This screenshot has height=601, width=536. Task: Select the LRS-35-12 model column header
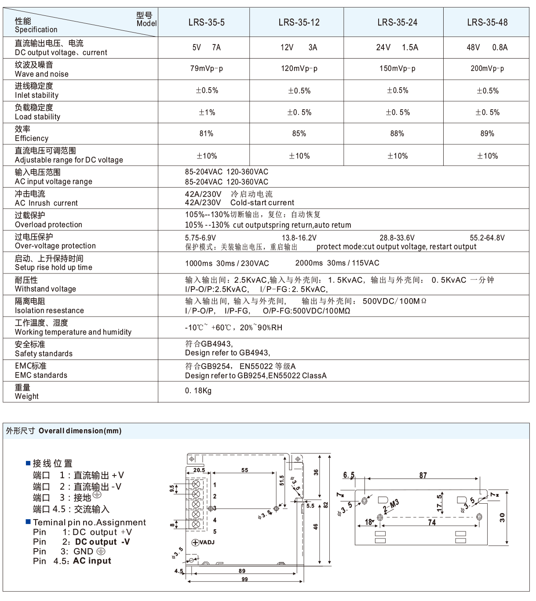[x=299, y=22]
